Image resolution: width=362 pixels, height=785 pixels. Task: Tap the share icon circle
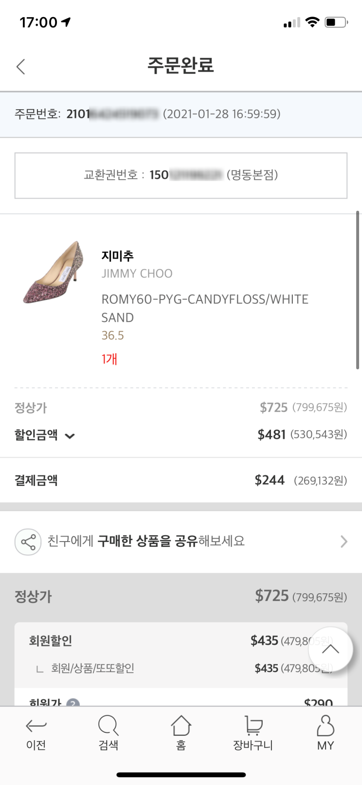point(28,542)
